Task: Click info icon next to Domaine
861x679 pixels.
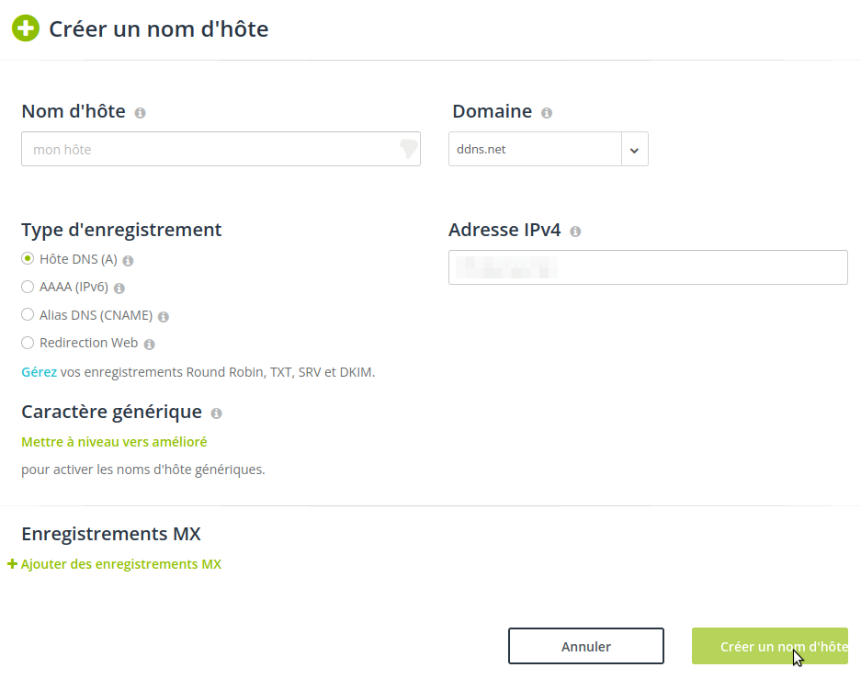Action: click(547, 113)
